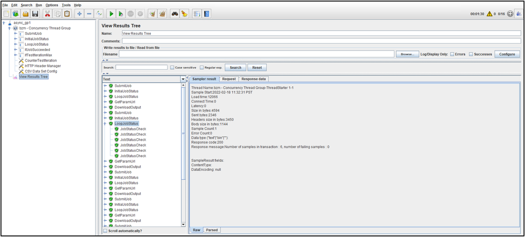This screenshot has height=237, width=525.
Task: Create a new test plan with the New icon
Action: click(7, 14)
